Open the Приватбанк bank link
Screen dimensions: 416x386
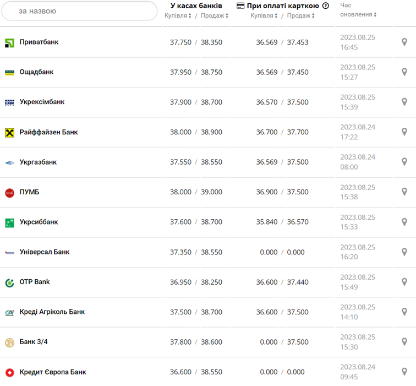click(x=39, y=42)
